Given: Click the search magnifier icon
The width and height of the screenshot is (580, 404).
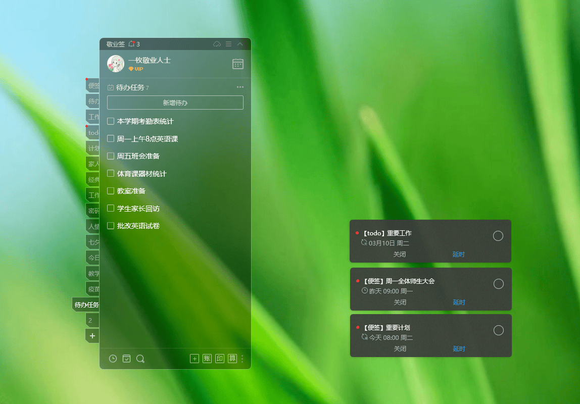Looking at the screenshot, I should tap(140, 359).
